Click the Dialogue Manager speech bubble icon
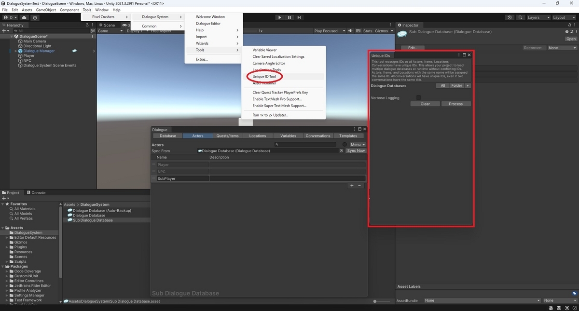This screenshot has width=579, height=311. click(x=74, y=51)
